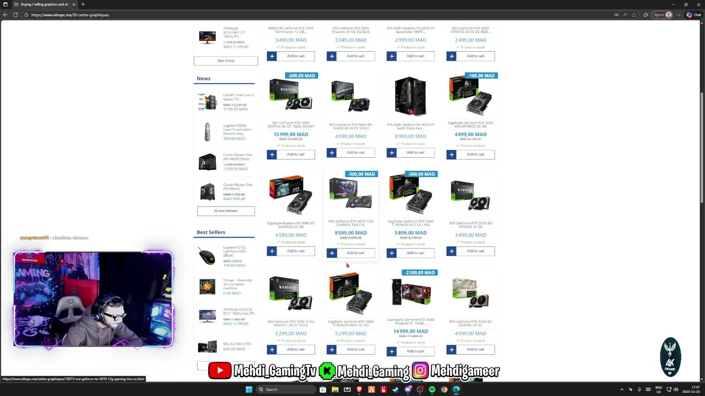Open the Logitech R500s Laser Presentation Remote link

point(237,129)
